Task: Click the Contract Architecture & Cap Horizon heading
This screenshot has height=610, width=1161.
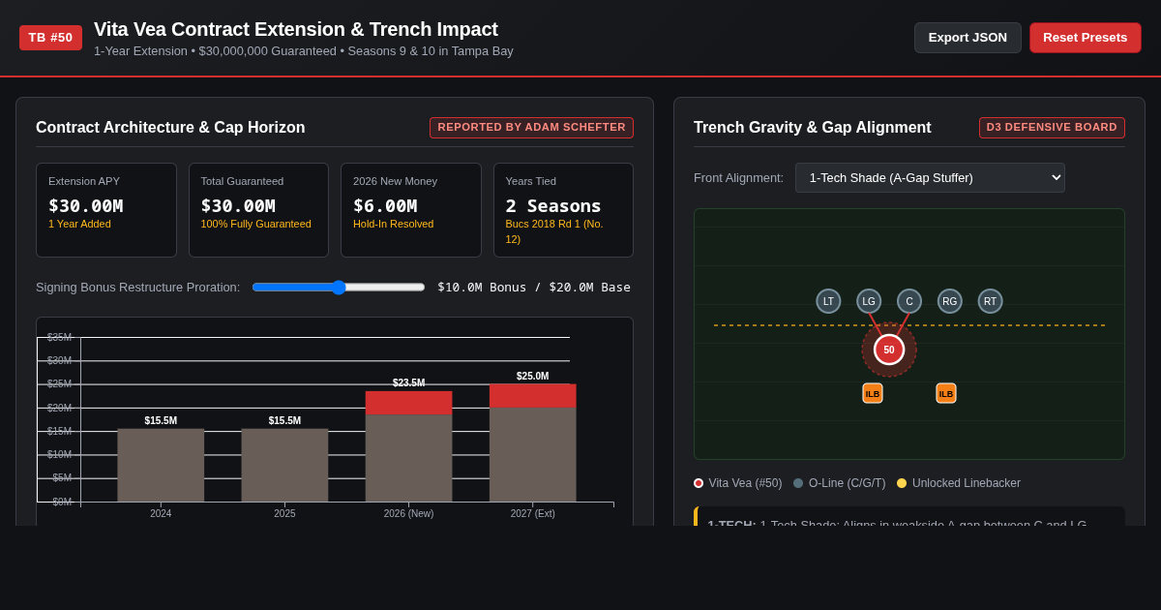Action: [x=170, y=128]
